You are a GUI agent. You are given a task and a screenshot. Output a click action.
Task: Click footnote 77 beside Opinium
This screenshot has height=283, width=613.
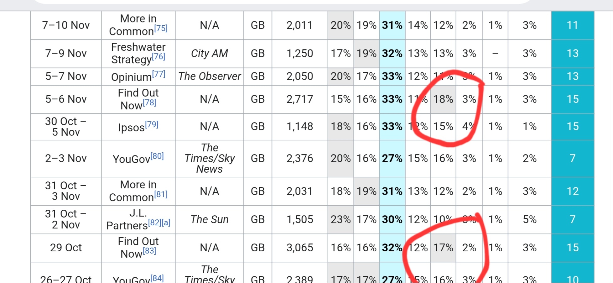[x=158, y=74]
